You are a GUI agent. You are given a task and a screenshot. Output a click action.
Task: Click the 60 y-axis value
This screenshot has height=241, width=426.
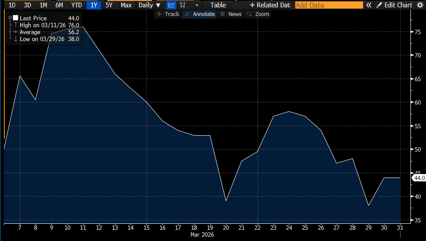pyautogui.click(x=417, y=102)
